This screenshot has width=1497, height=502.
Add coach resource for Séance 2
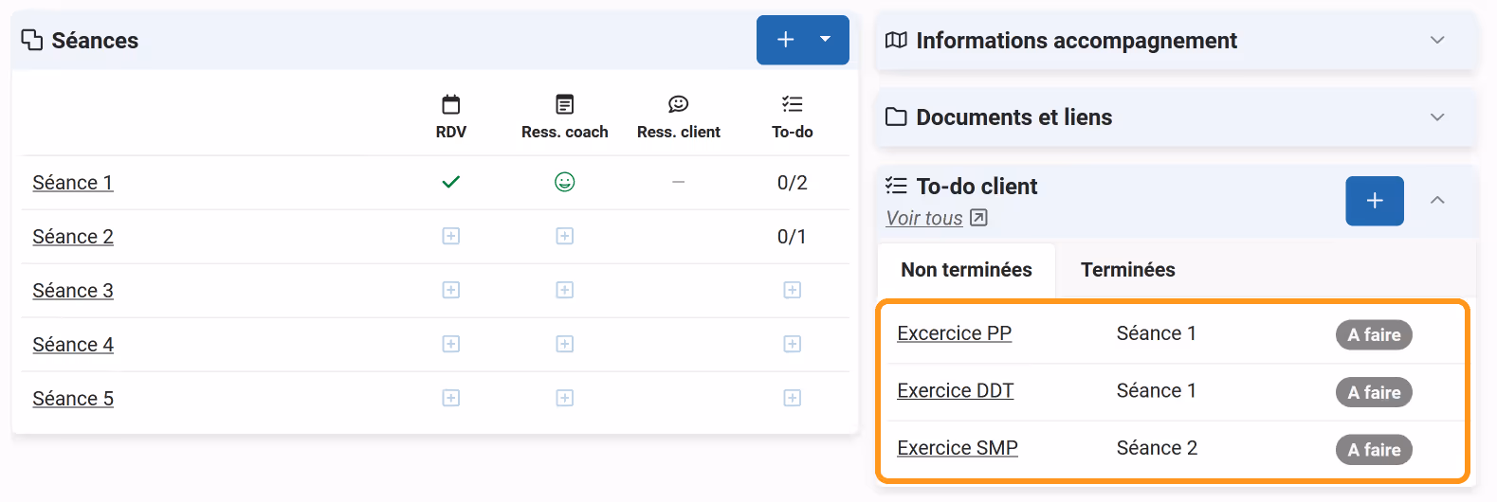click(565, 236)
